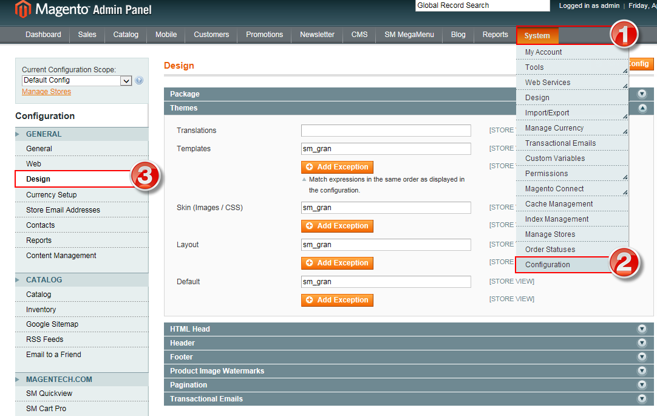Expand the Package section header

click(409, 94)
